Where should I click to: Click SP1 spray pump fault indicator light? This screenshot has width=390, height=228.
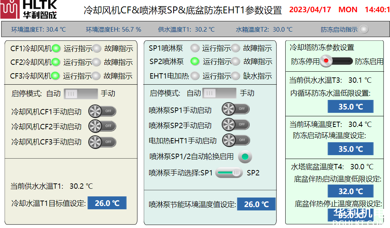click(x=236, y=48)
